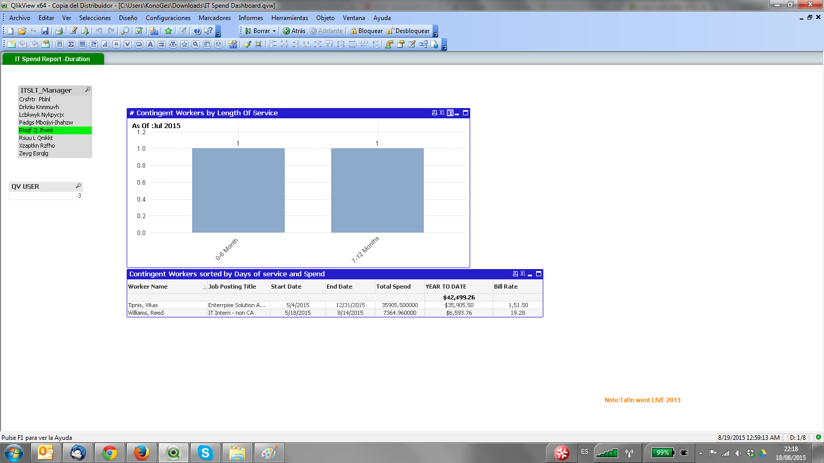This screenshot has width=824, height=463.
Task: Click the Format Painter brush icon
Action: click(247, 44)
